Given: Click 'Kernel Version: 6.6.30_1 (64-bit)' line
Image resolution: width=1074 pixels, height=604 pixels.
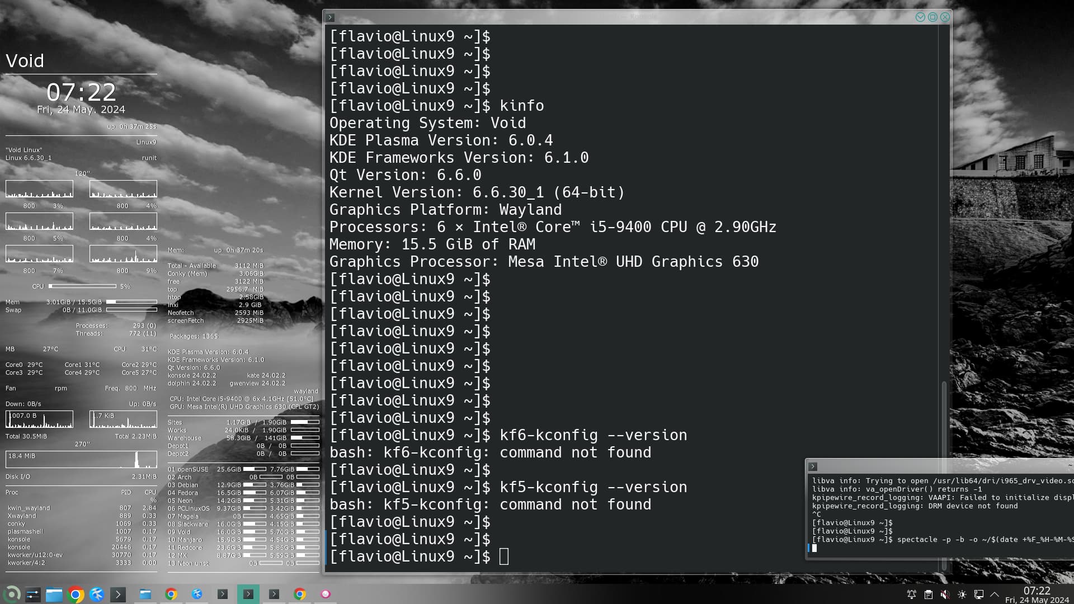Looking at the screenshot, I should (x=477, y=192).
